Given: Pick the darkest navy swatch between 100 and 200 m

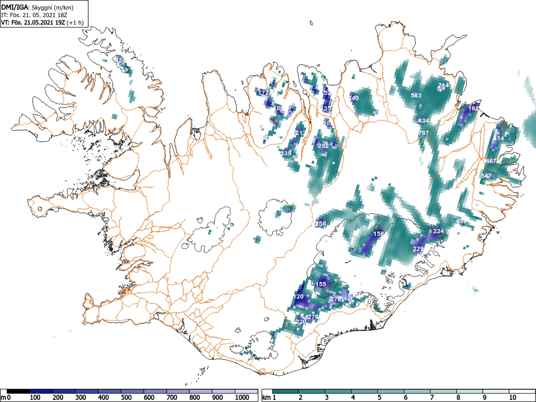Looking at the screenshot, I should 41,391.
